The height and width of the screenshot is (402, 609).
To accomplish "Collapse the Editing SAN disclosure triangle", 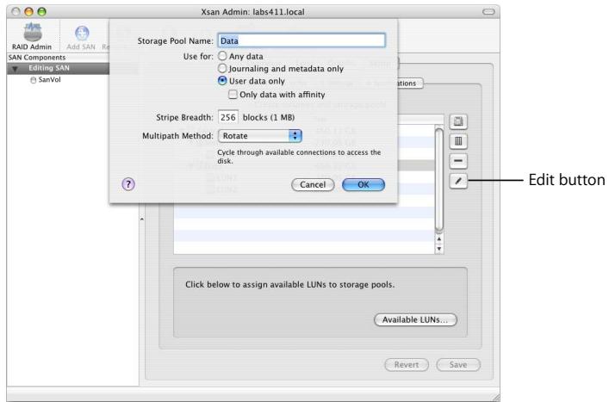I will 16,69.
